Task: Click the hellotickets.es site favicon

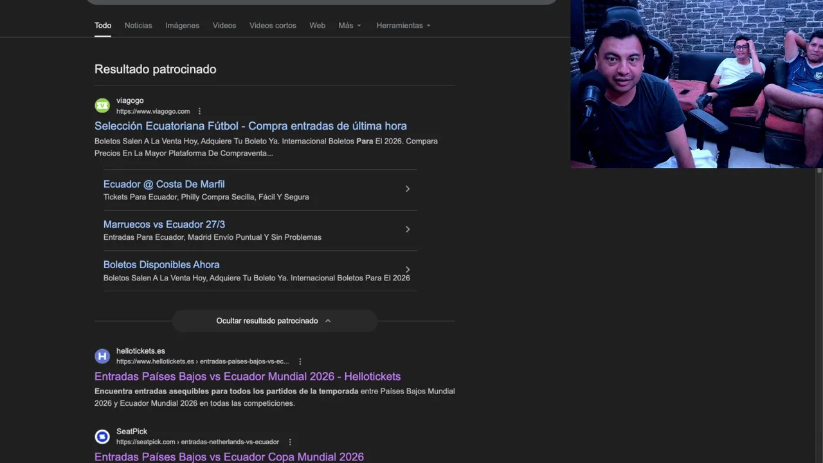Action: point(102,356)
